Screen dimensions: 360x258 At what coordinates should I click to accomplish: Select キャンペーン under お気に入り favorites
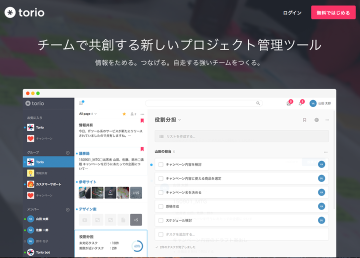pyautogui.click(x=40, y=138)
